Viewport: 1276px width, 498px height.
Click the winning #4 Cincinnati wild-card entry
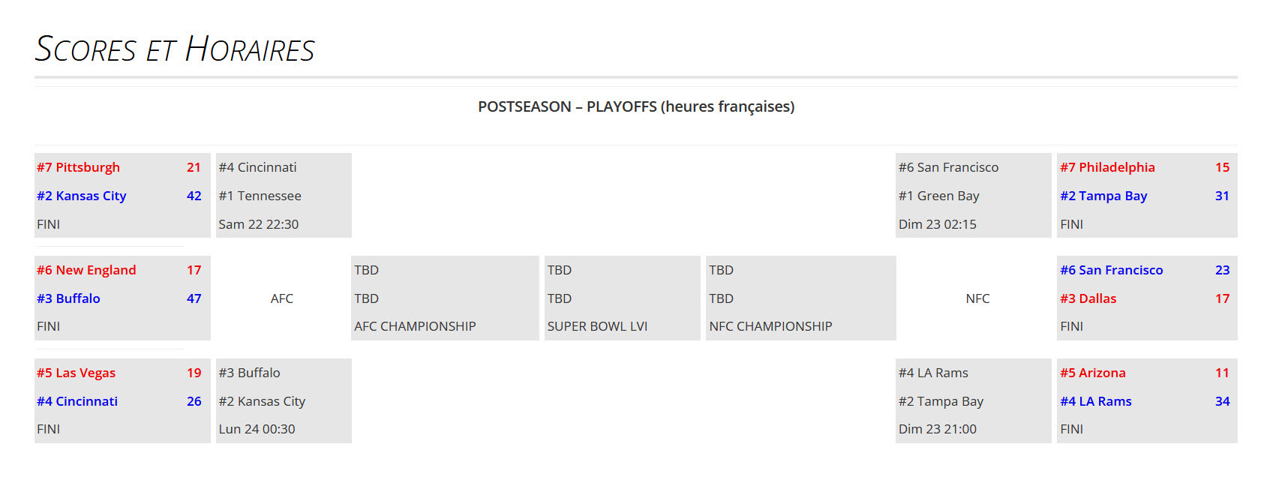pos(77,401)
